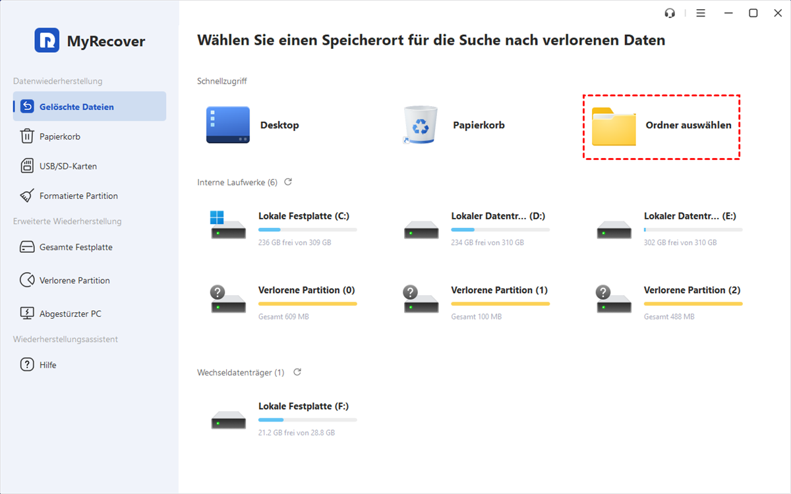Click the Verlorene Partition pie icon
791x494 pixels.
tap(27, 281)
